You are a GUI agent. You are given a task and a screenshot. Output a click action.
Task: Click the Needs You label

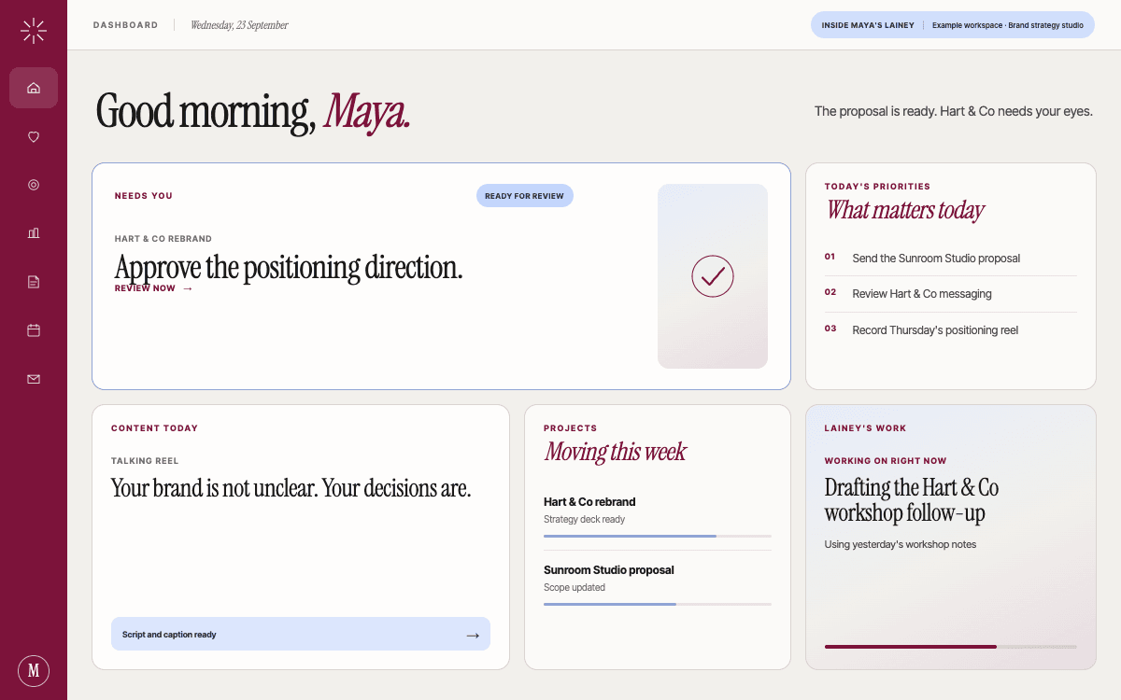pyautogui.click(x=144, y=196)
